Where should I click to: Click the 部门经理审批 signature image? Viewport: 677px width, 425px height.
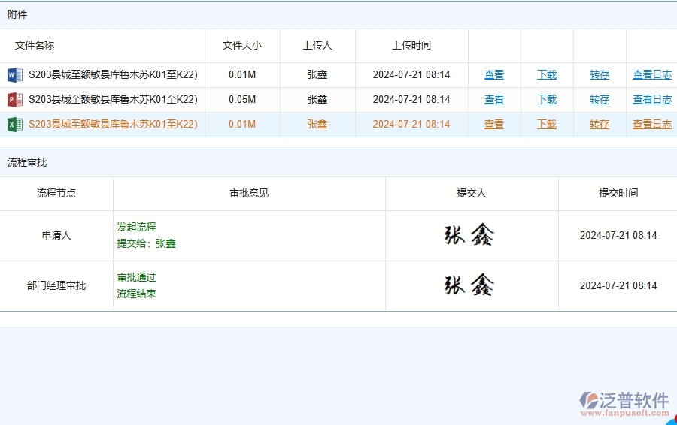[470, 285]
